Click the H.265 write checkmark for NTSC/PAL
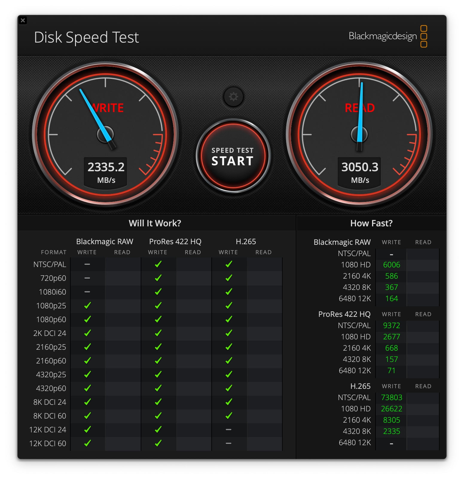 coord(229,264)
